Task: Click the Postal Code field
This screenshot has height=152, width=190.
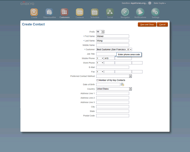Action: click(x=113, y=116)
